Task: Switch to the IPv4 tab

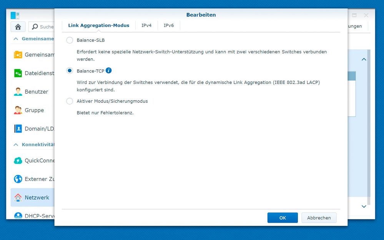Action: pos(146,25)
